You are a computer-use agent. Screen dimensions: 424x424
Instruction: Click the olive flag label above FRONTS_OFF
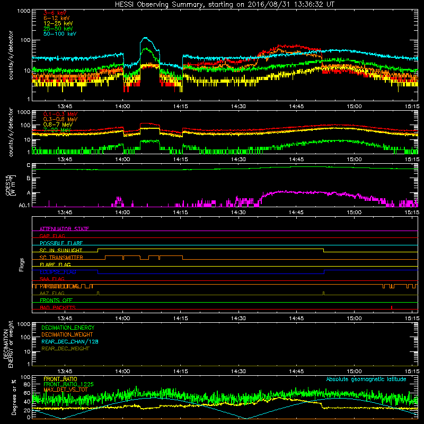(52, 294)
